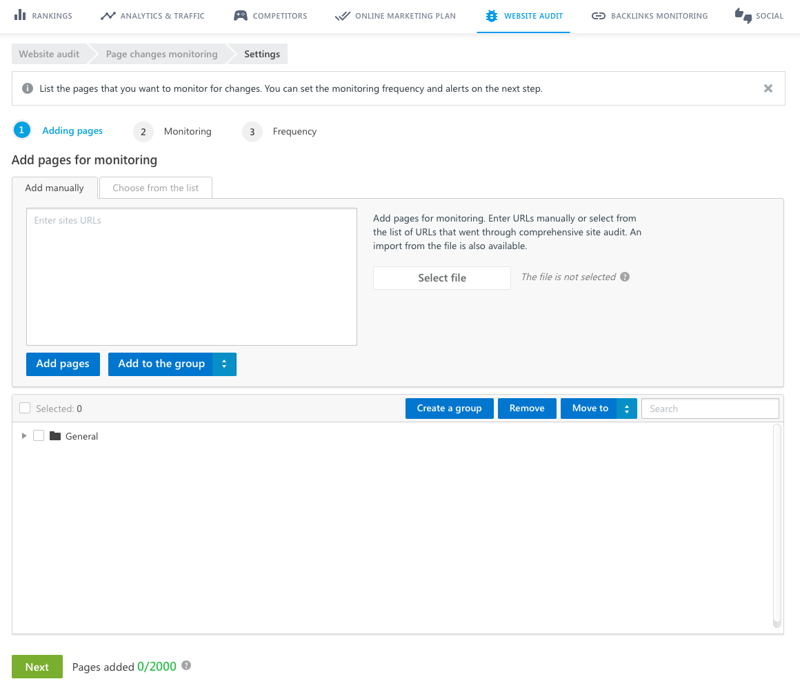
Task: Click the Rankings bar chart icon
Action: pos(20,15)
